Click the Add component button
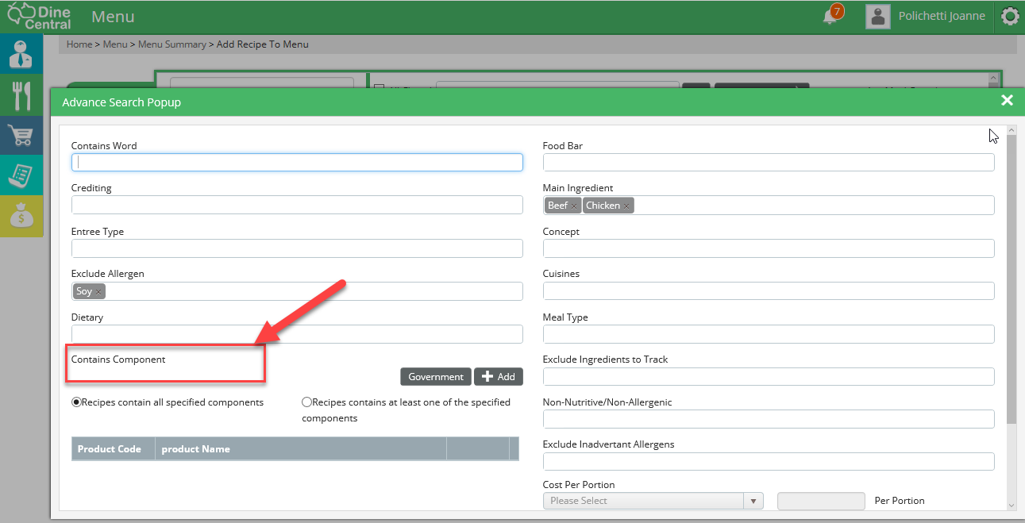Viewport: 1025px width, 523px height. click(x=499, y=377)
